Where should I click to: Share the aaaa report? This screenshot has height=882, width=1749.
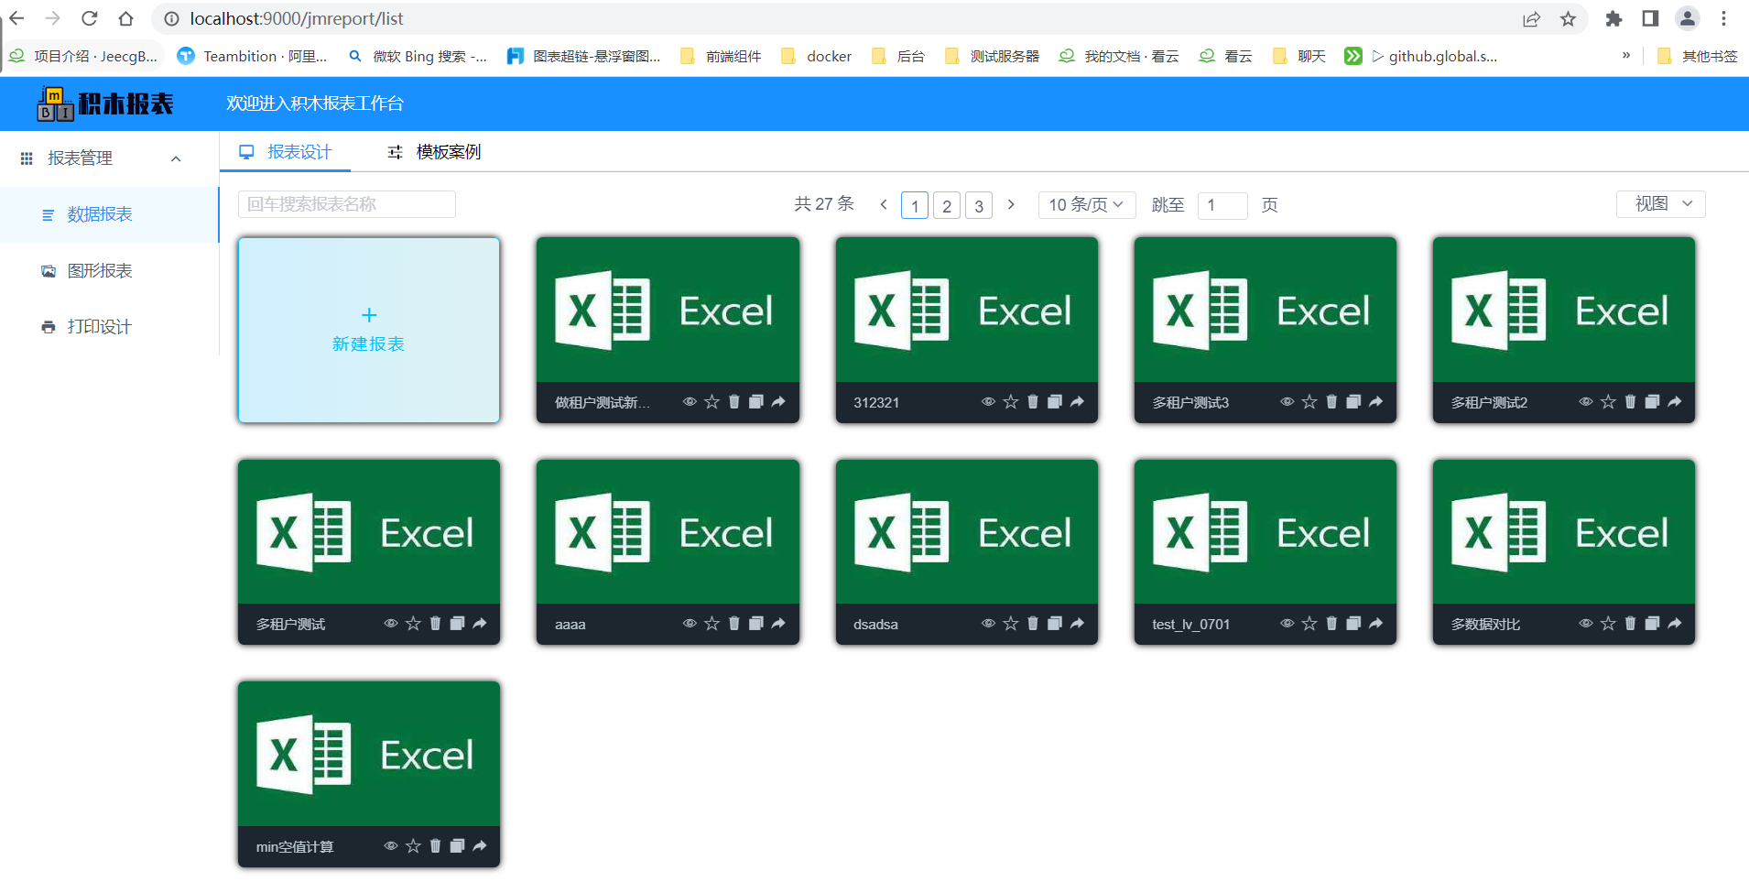[x=778, y=624]
